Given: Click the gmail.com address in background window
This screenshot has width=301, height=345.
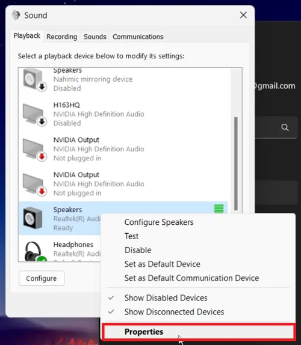Looking at the screenshot, I should [x=275, y=86].
